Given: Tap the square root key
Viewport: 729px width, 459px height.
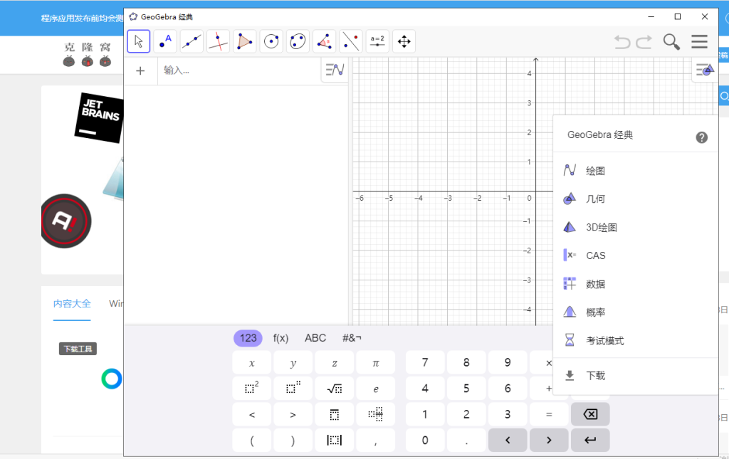Looking at the screenshot, I should (x=335, y=389).
